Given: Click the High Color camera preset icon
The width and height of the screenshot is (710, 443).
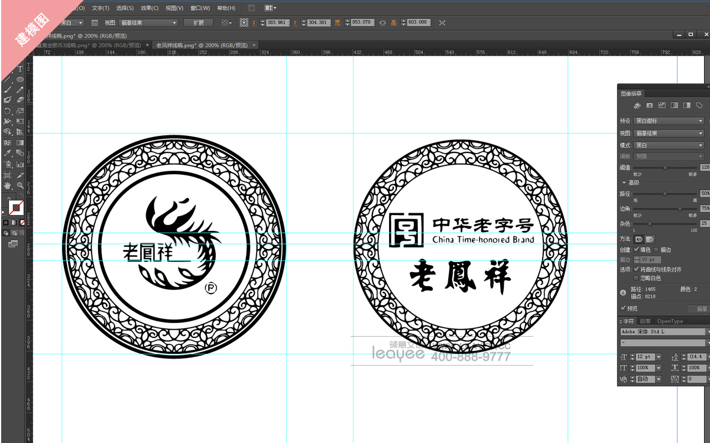Looking at the screenshot, I should point(650,106).
